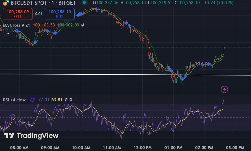Viewport: 251px width, 151px height.
Task: Click the orange Bitcoin symbol logo
Action: click(x=5, y=3)
